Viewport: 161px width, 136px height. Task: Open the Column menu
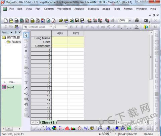click(49, 9)
